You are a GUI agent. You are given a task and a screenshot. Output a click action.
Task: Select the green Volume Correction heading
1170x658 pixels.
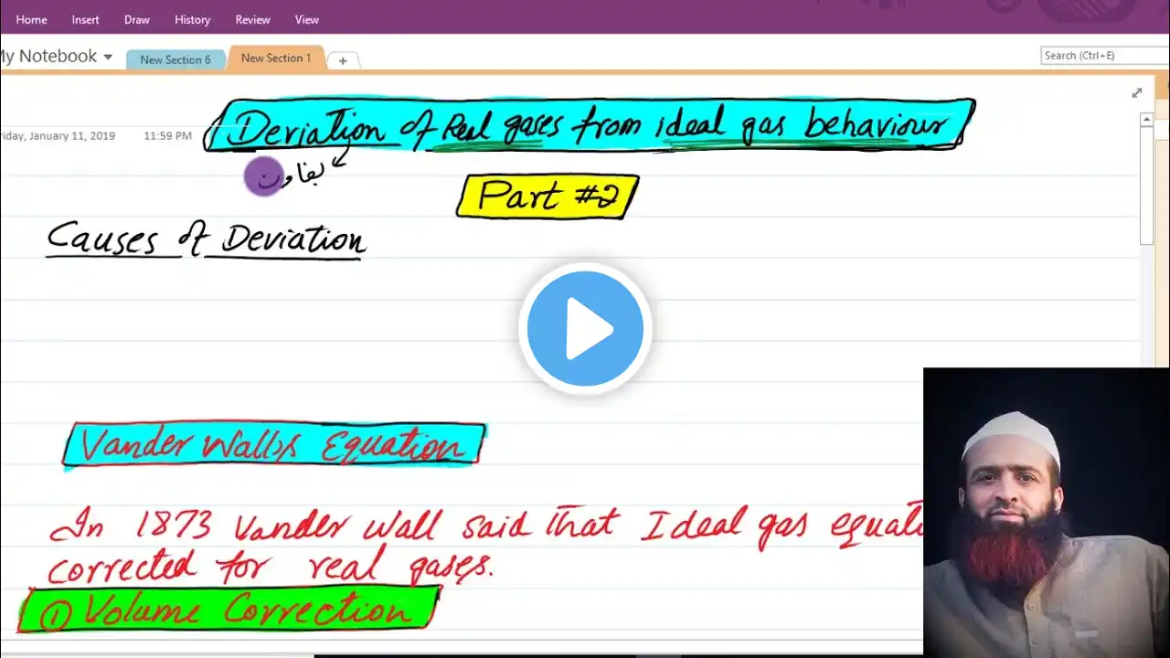(x=229, y=610)
